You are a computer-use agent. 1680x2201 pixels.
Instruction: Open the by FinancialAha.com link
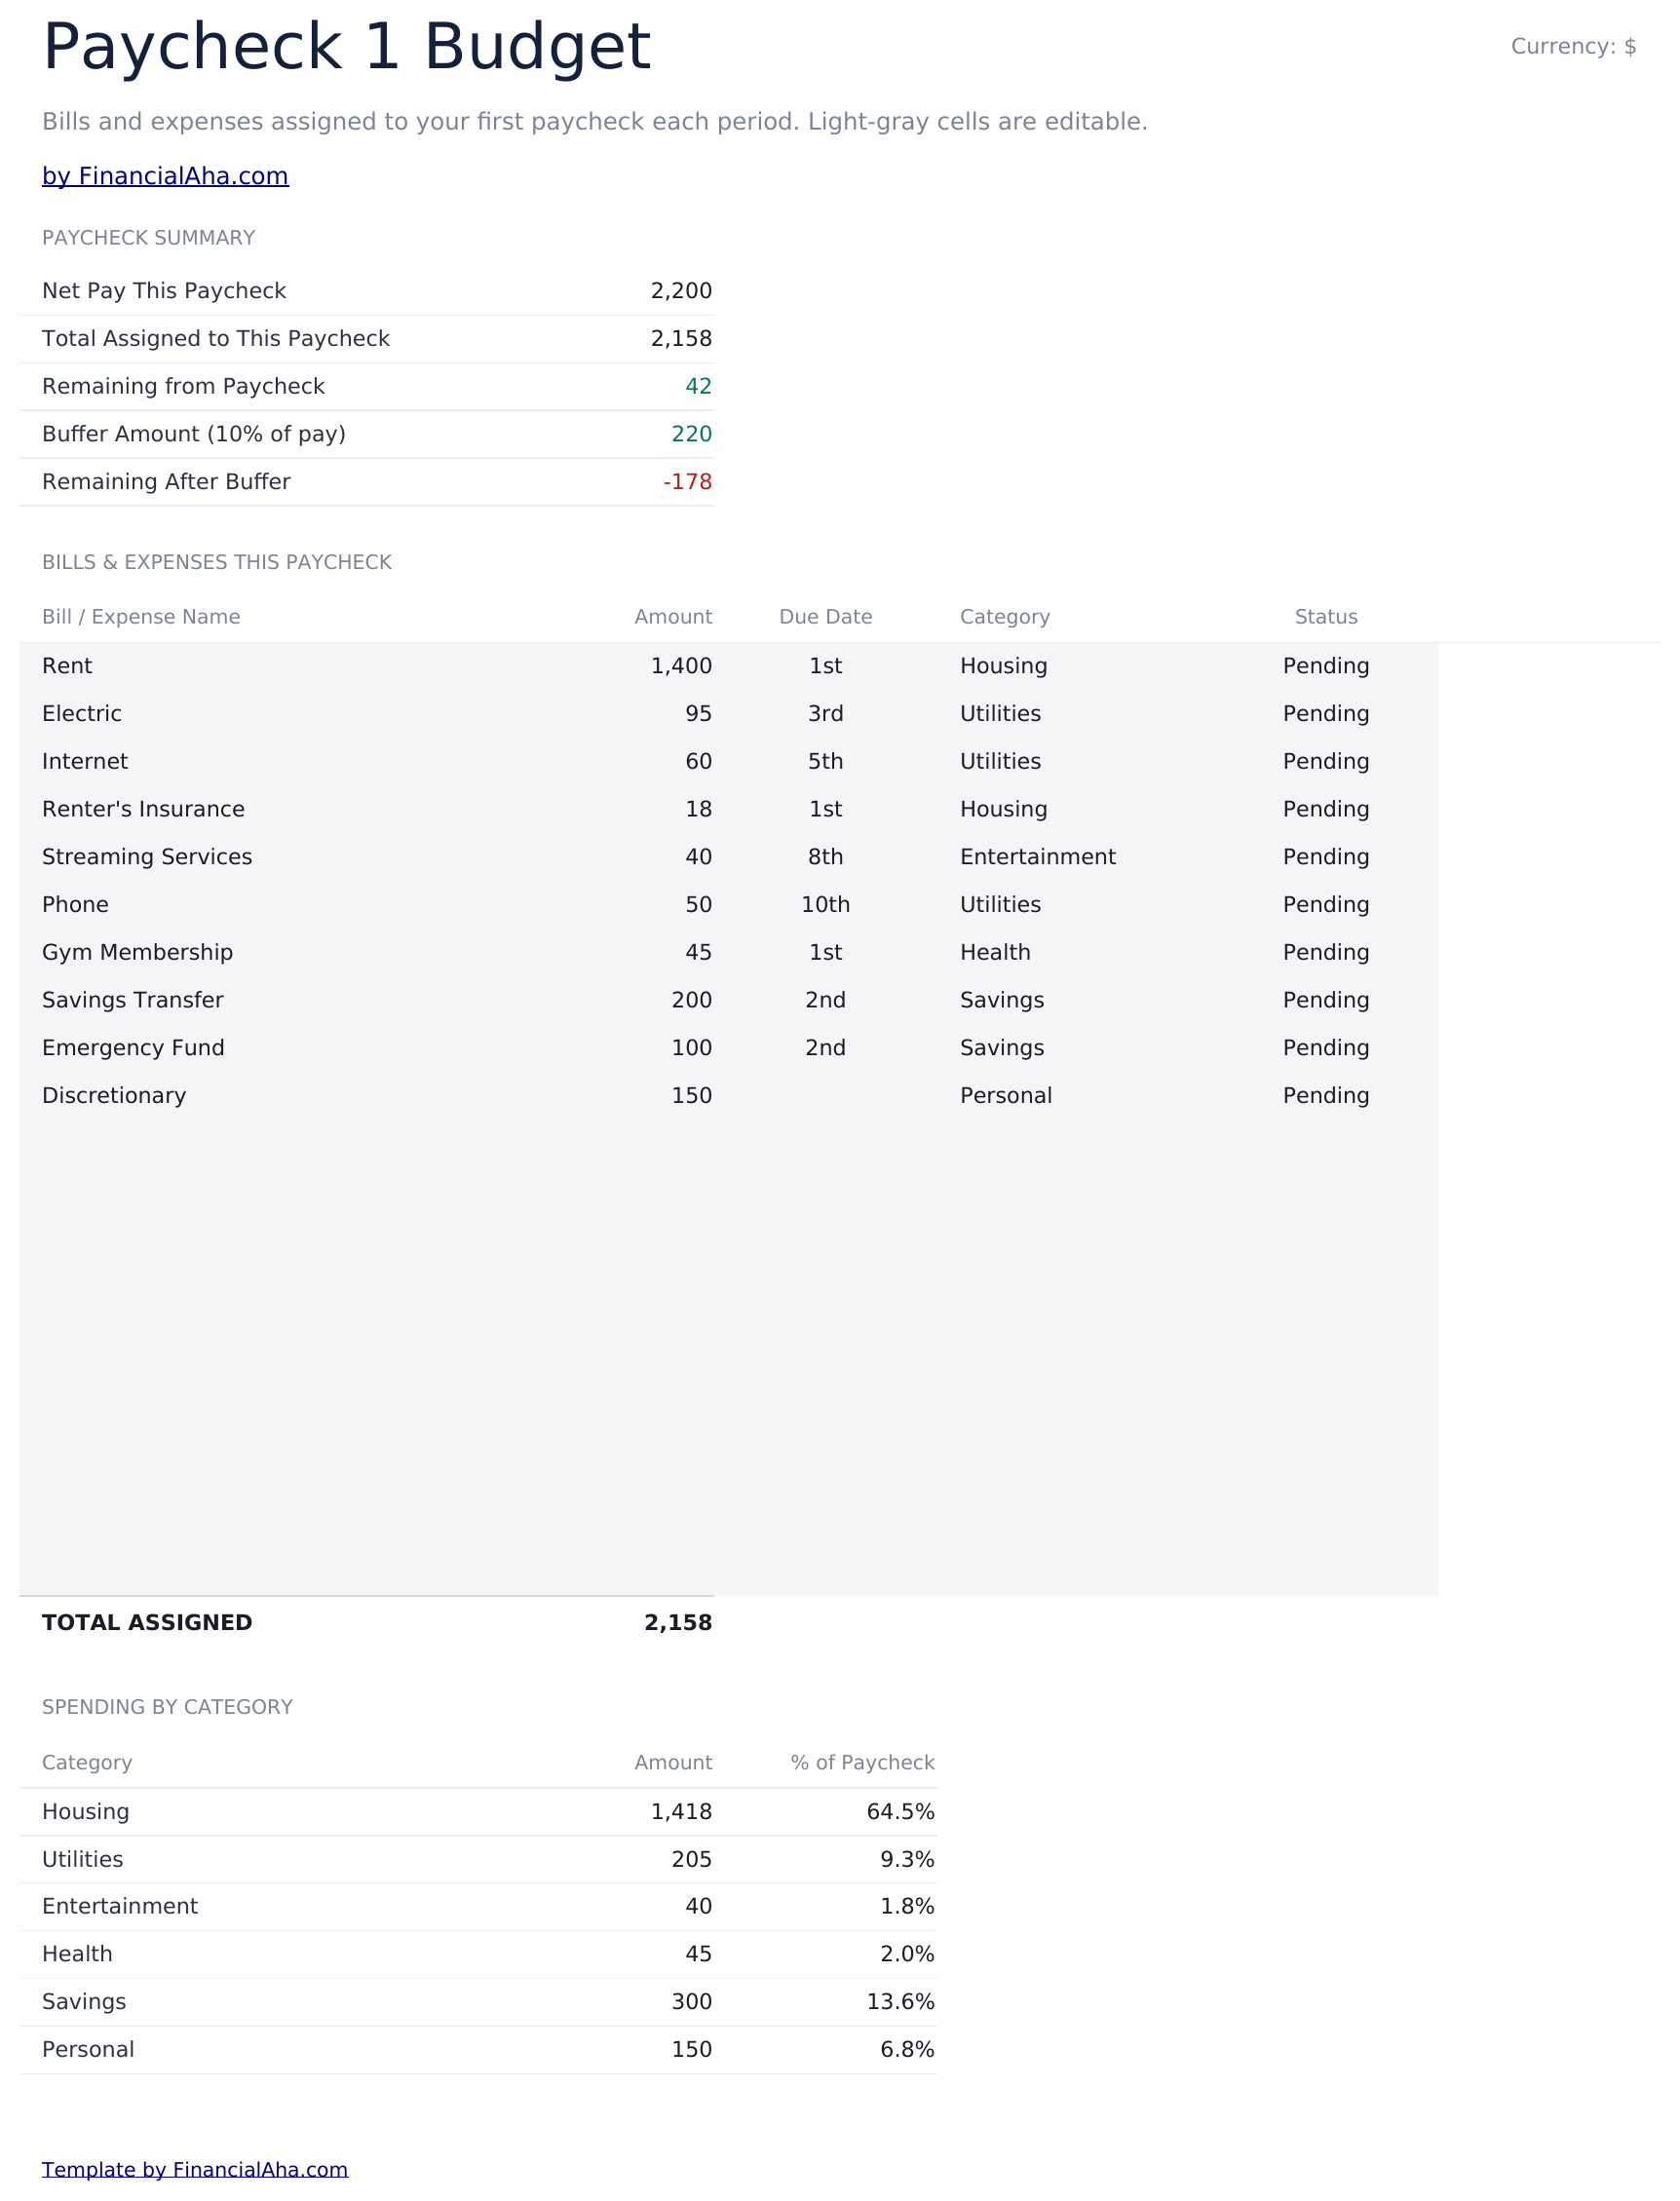click(165, 176)
